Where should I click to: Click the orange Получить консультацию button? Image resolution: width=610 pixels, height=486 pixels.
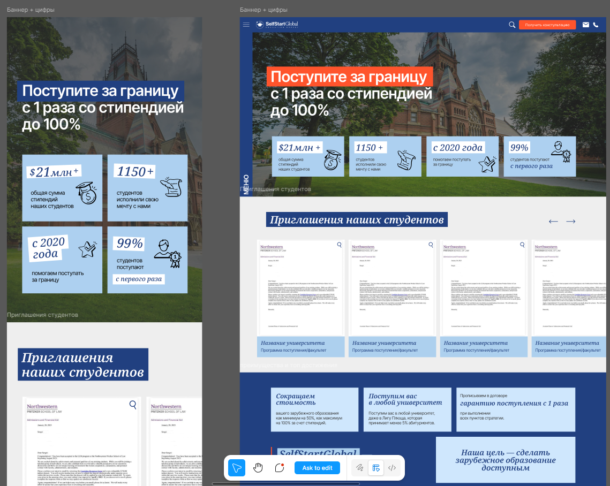coord(547,25)
